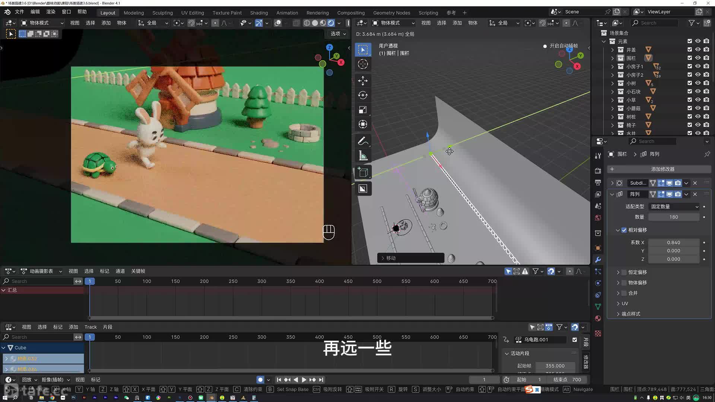Open the View Layer properties tab
Viewport: 715px width, 402px height.
point(598,194)
